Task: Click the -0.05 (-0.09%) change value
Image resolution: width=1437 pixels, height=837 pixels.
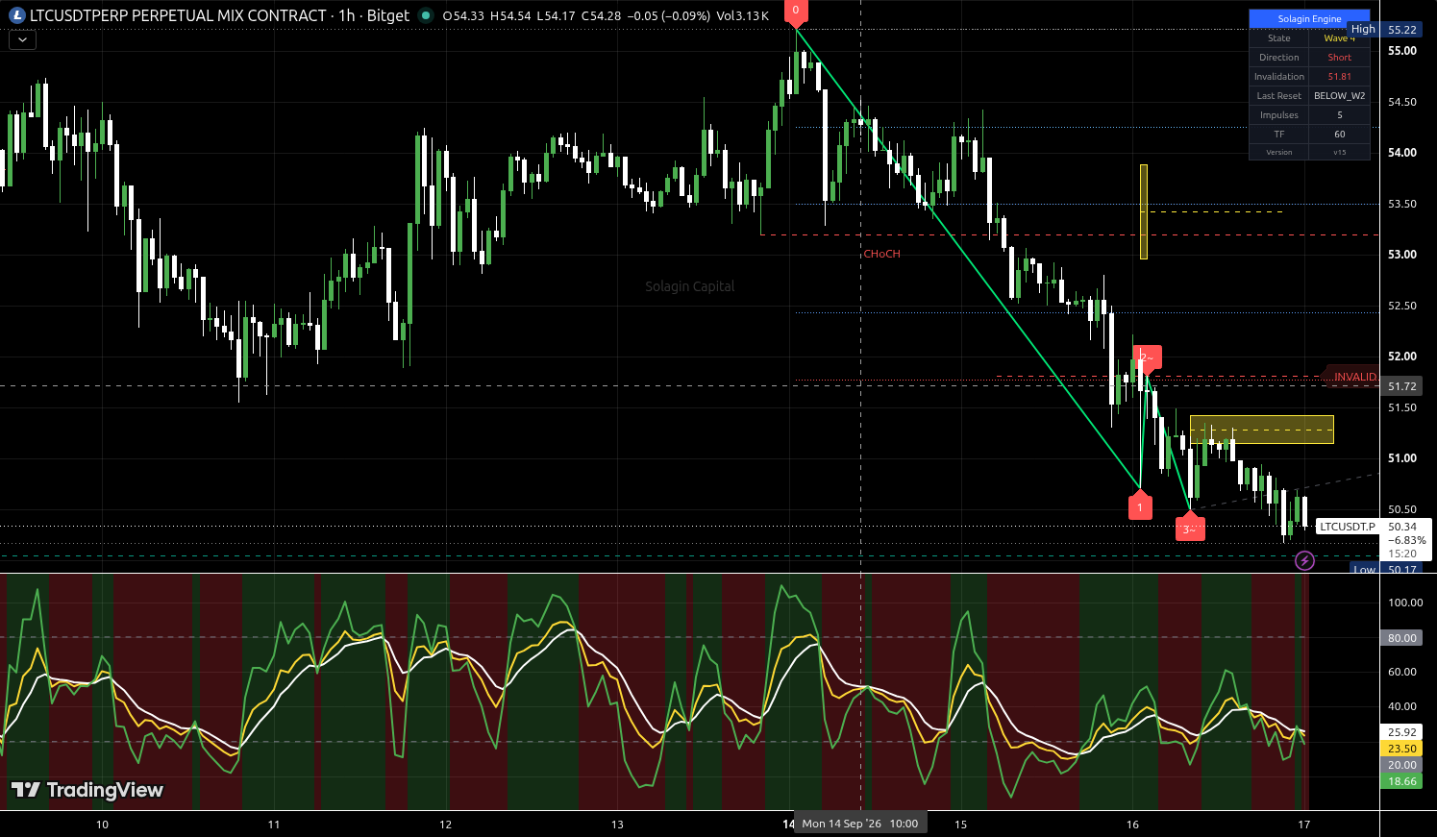Action: click(669, 16)
